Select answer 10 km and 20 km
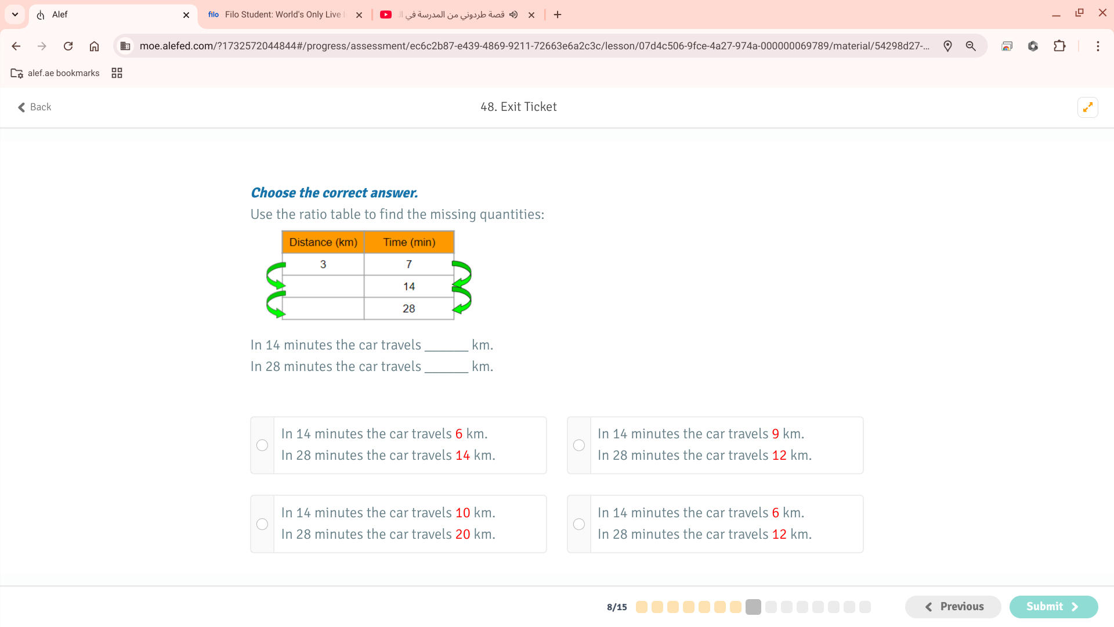 click(x=262, y=524)
